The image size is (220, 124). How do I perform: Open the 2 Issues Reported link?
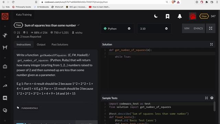[29, 37]
